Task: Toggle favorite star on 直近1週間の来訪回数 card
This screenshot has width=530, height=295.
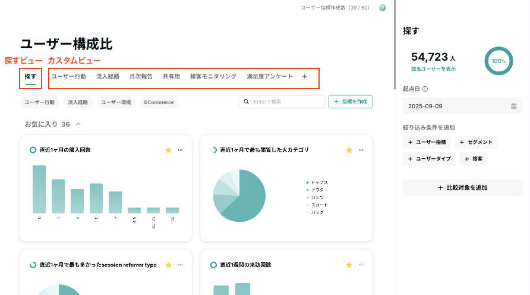Action: tap(349, 265)
